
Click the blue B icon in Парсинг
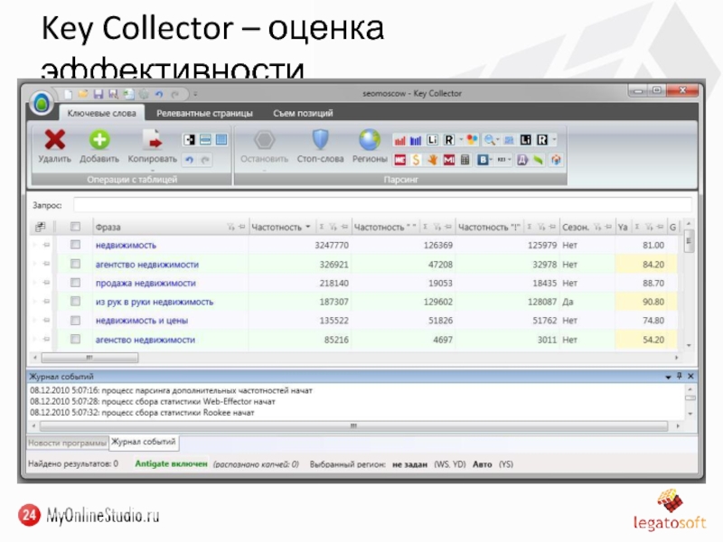coord(483,160)
